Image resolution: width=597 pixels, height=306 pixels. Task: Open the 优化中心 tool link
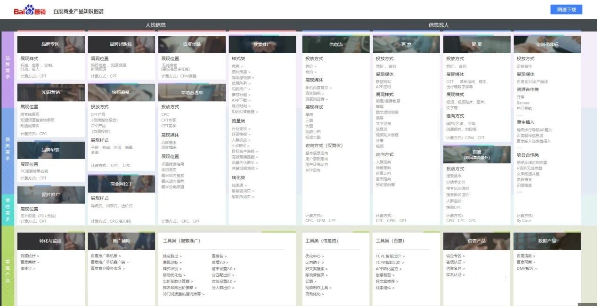pos(315,257)
